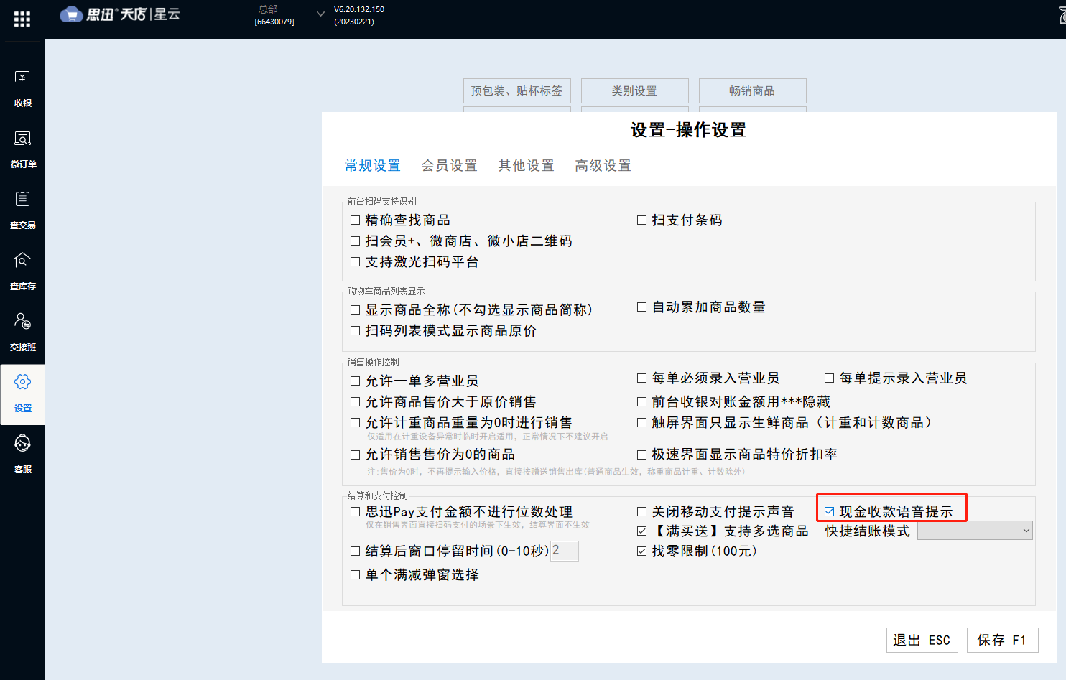Viewport: 1066px width, 680px height.
Task: Switch to the 高级设置 tab
Action: click(603, 166)
